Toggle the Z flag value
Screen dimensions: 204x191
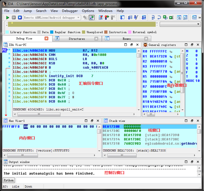click(197, 55)
